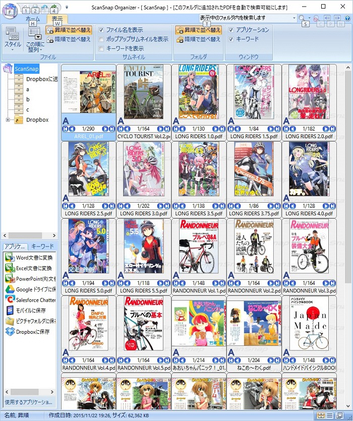Switch to the ホーム ribbon tab
The width and height of the screenshot is (353, 421).
[33, 19]
